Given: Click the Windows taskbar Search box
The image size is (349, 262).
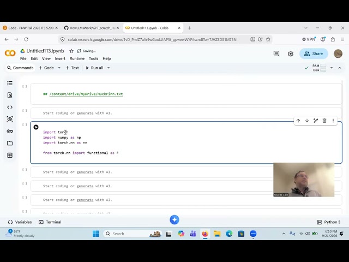Looking at the screenshot, I should [133, 234].
